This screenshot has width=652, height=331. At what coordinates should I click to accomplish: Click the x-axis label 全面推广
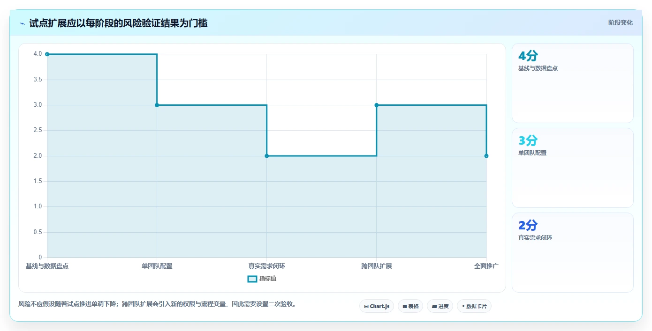click(486, 266)
